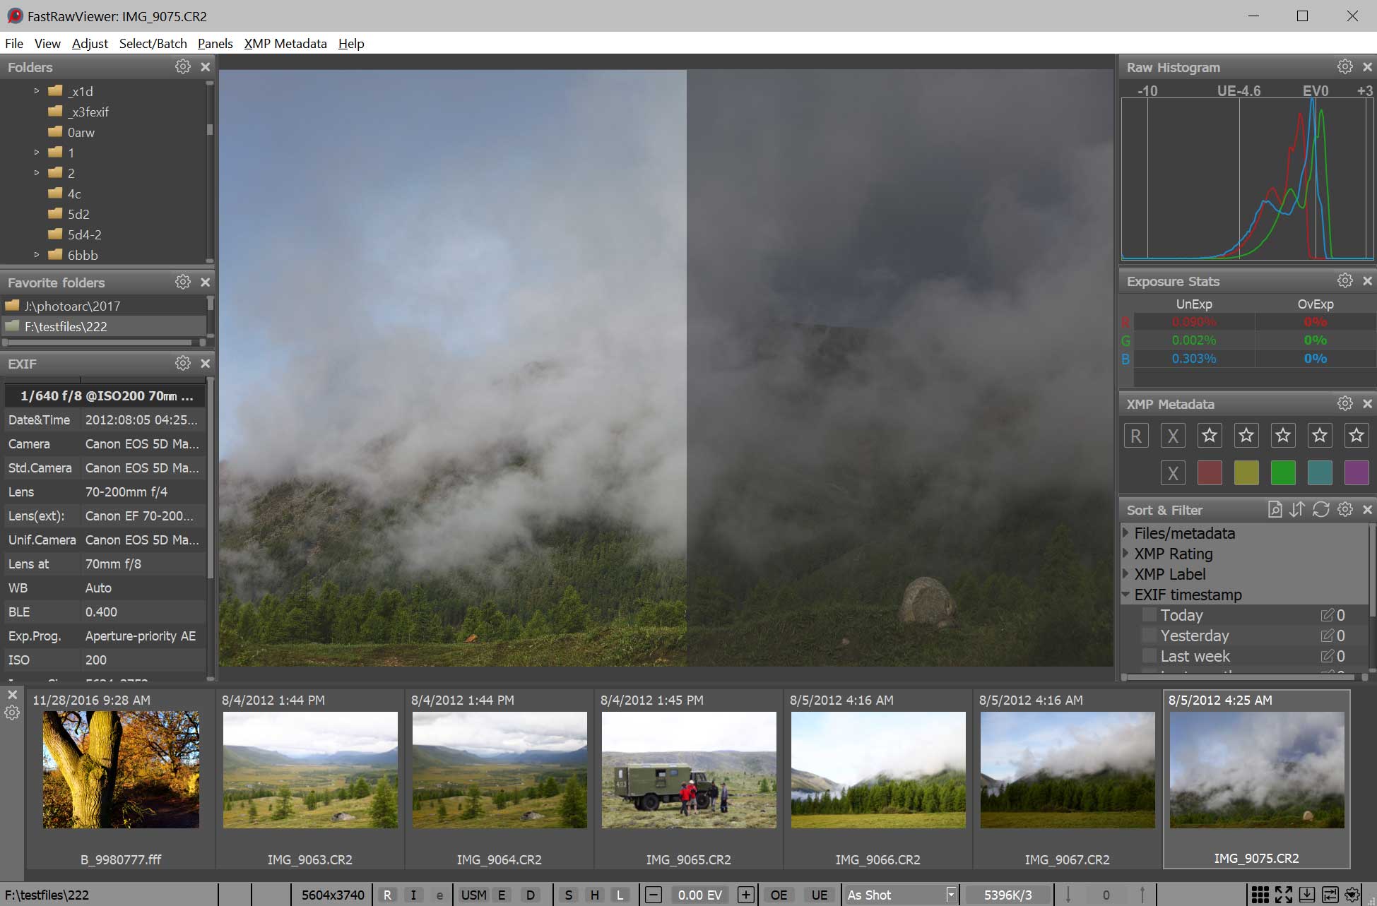Open the As Shot white balance dropdown
The image size is (1377, 906).
tap(951, 895)
